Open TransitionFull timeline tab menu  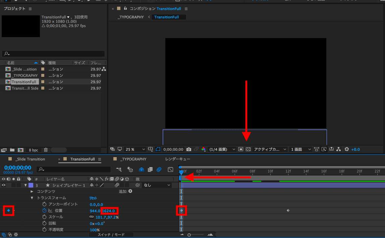click(x=100, y=159)
